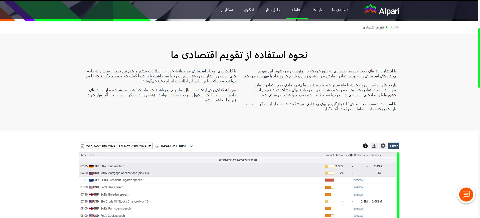Open Fed's Barr speech event
Viewport: 480px width, 218px height.
pyautogui.click(x=112, y=187)
